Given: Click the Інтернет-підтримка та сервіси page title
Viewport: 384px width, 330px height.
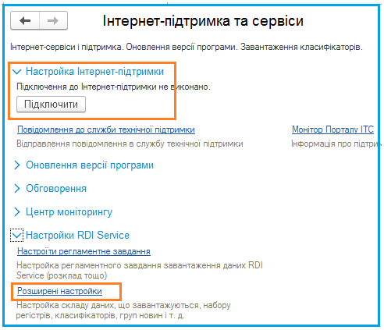Looking at the screenshot, I should pyautogui.click(x=203, y=21).
